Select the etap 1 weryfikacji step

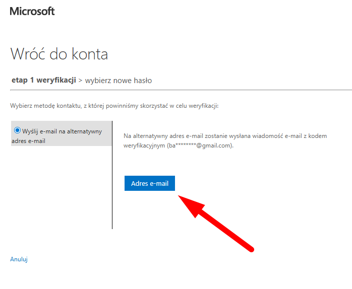[x=43, y=80]
